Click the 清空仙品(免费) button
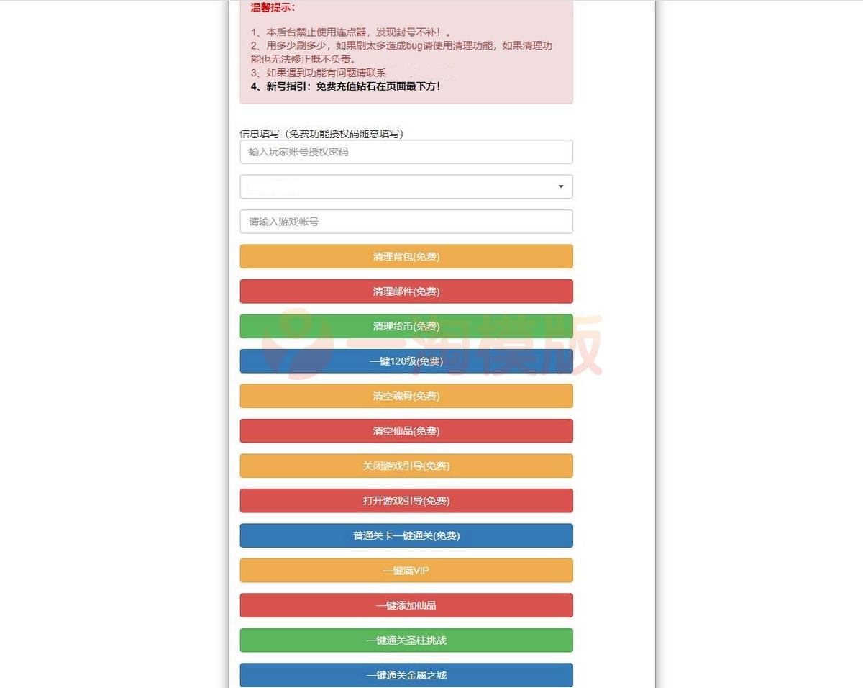Screen dimensions: 863x688 (x=406, y=430)
